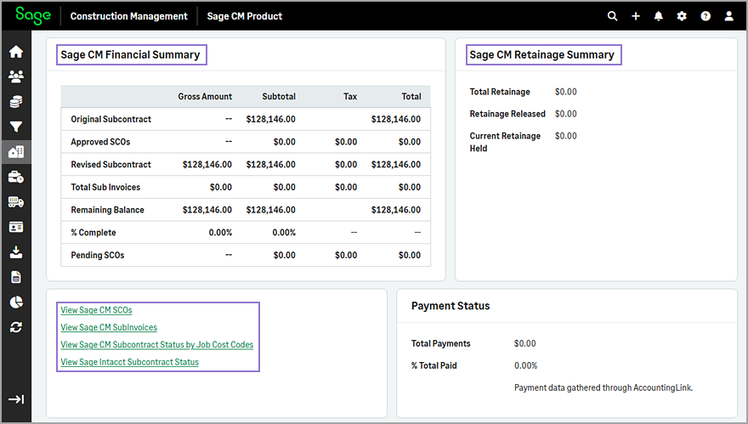Click the Total column header

[411, 96]
